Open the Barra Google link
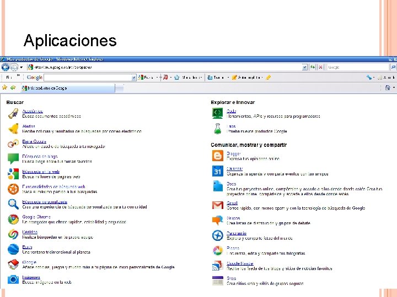 point(34,141)
